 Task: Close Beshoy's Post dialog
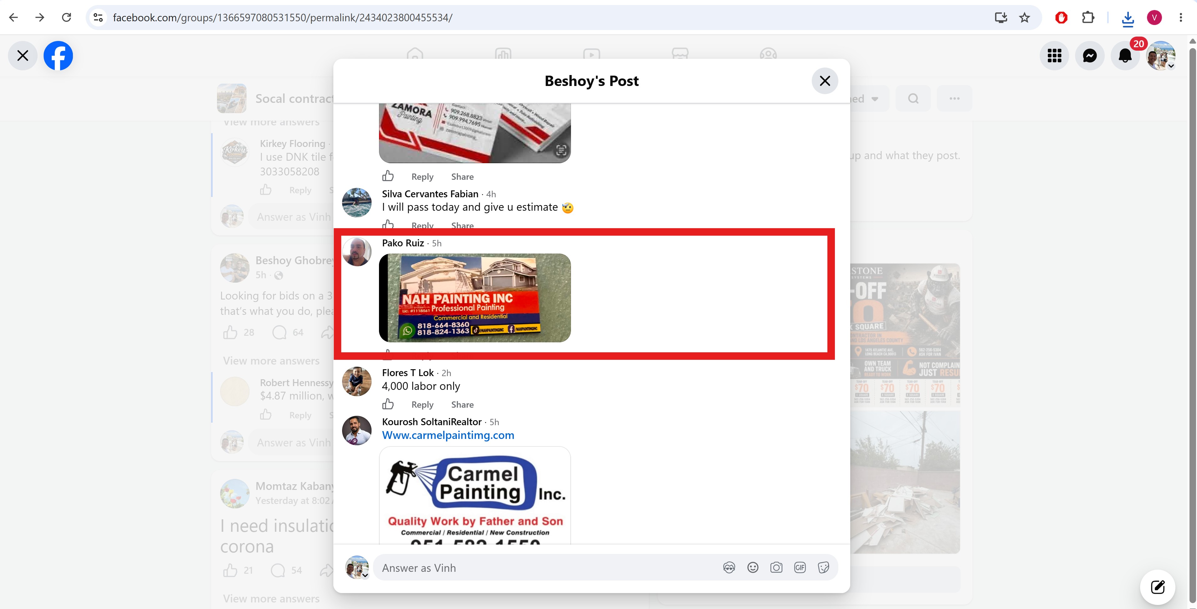(x=825, y=81)
